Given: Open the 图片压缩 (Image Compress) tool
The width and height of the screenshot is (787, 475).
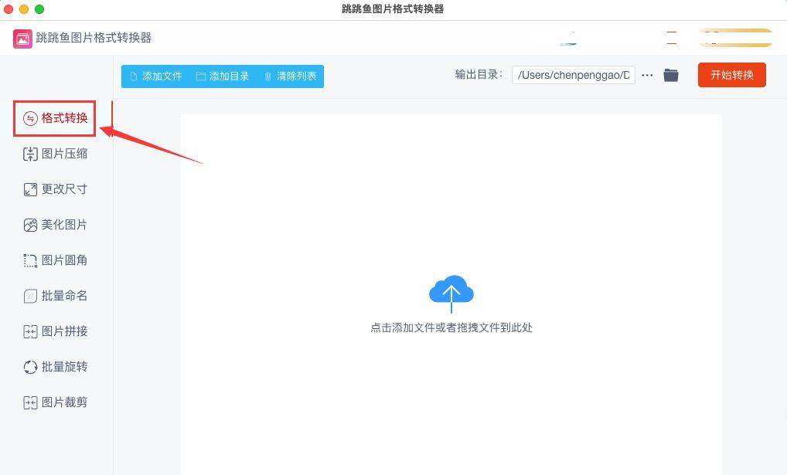Looking at the screenshot, I should point(54,154).
